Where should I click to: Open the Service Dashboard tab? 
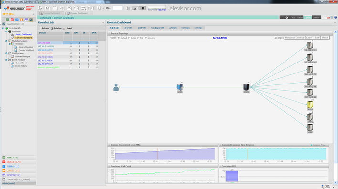(x=51, y=13)
